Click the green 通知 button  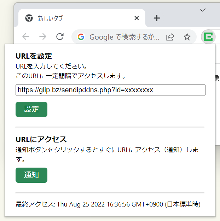point(31,175)
